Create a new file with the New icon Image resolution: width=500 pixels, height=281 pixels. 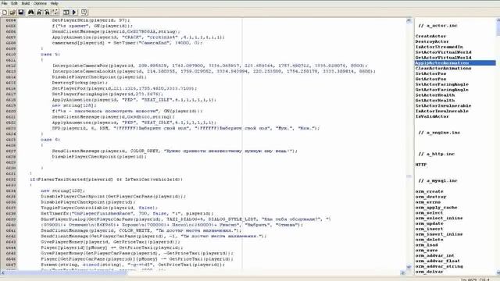5,12
